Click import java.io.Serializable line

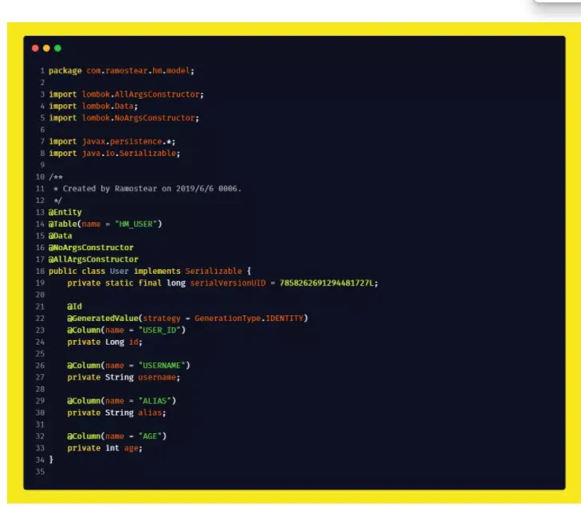pos(115,154)
